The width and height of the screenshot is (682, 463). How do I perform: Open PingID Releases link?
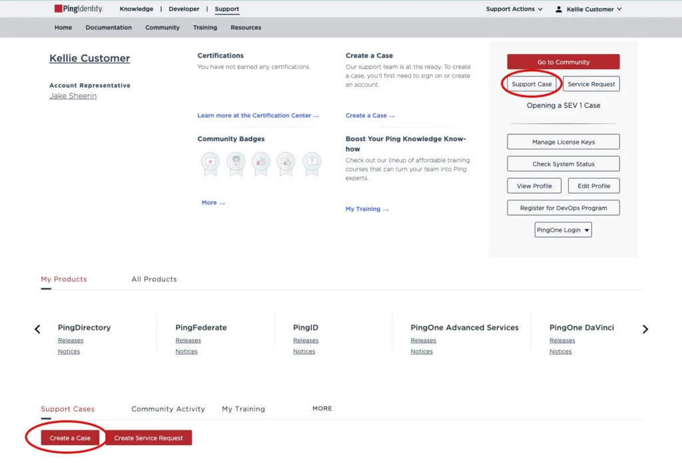point(306,341)
